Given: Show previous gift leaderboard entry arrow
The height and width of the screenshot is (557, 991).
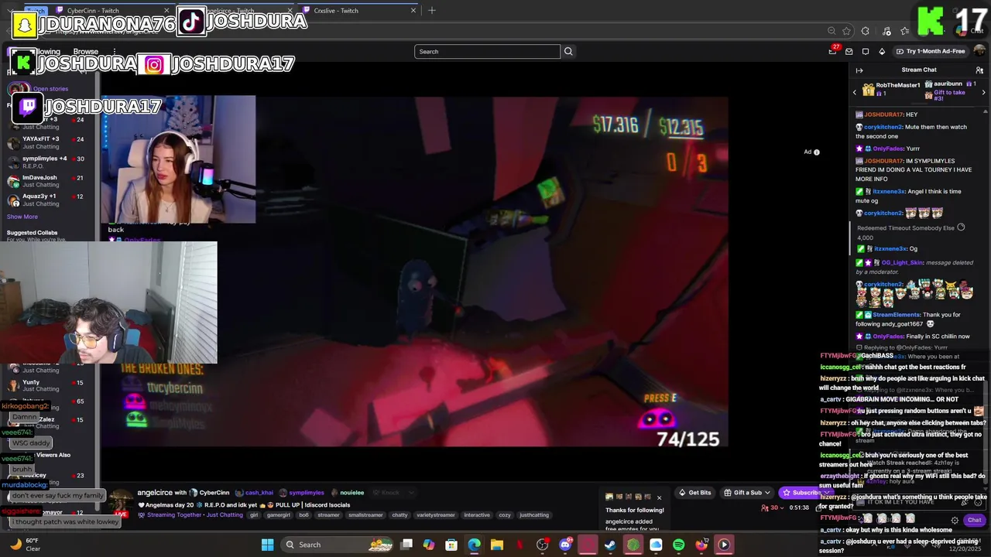Looking at the screenshot, I should point(855,92).
